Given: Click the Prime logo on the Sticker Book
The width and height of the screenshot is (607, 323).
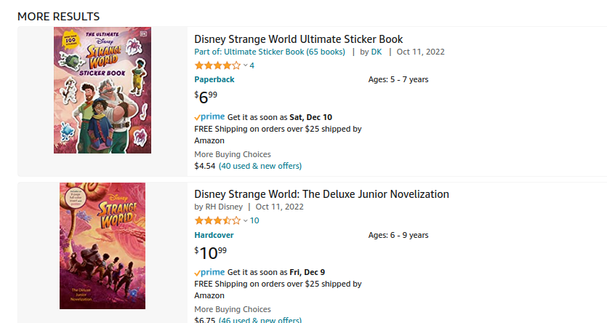Looking at the screenshot, I should (x=209, y=117).
